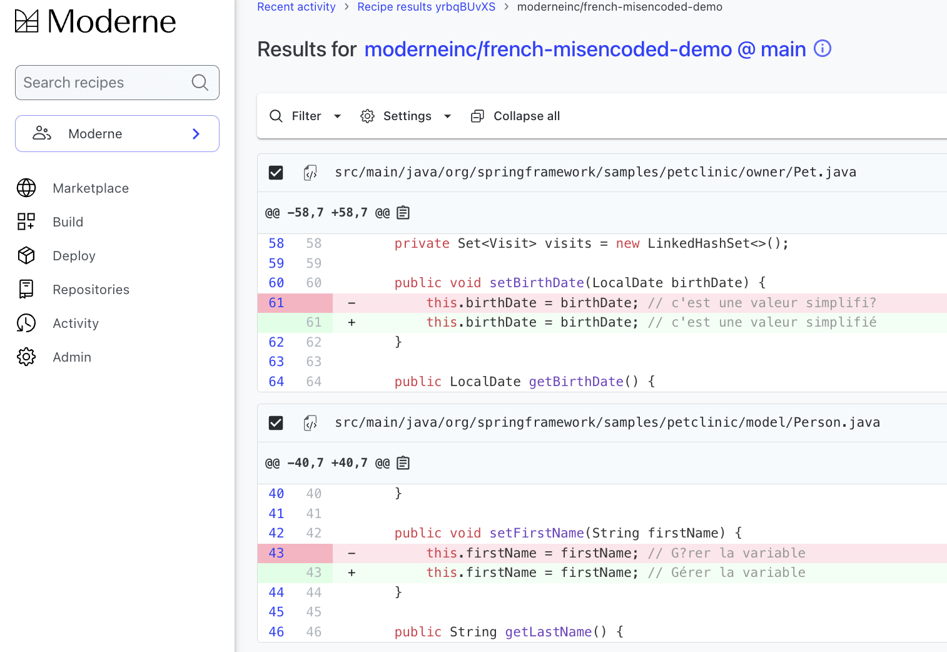The image size is (947, 652).
Task: Click the getLastName method name
Action: click(x=549, y=632)
